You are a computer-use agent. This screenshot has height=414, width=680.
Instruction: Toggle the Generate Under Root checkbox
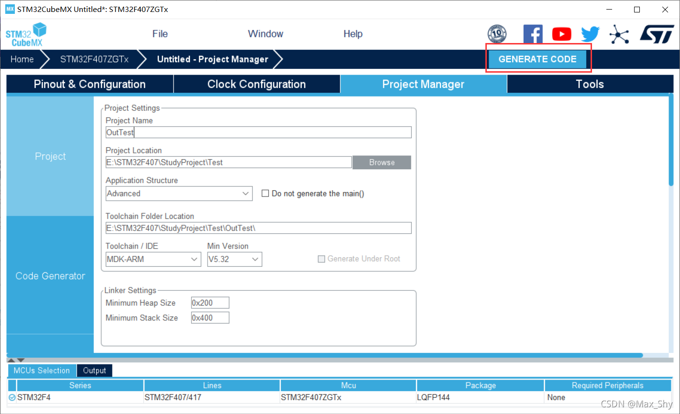[321, 259]
